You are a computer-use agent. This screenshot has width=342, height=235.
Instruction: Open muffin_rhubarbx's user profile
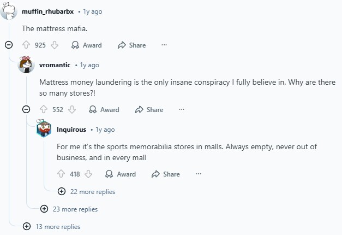47,11
